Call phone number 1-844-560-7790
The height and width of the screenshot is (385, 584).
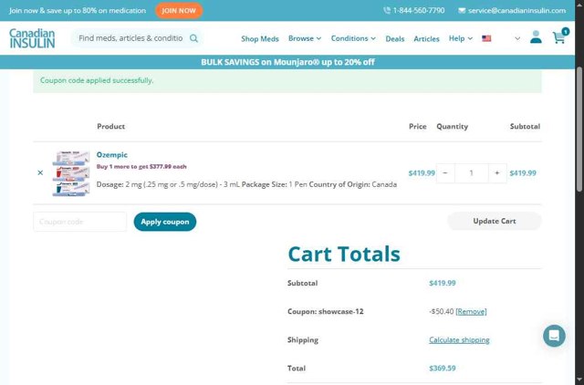pos(419,10)
